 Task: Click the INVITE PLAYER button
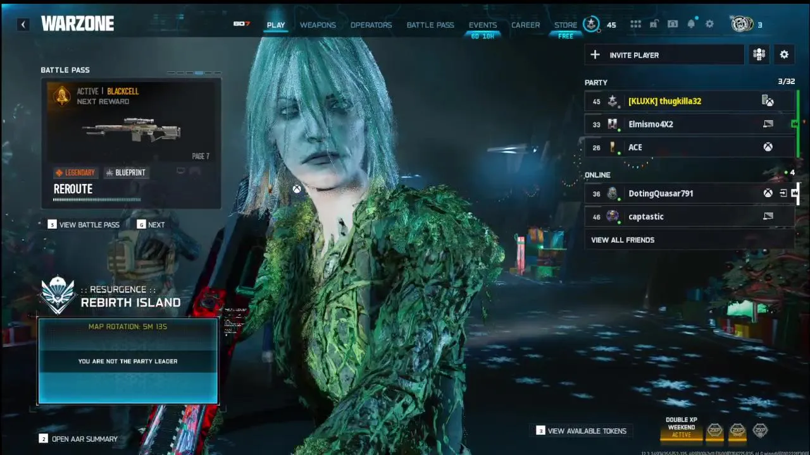click(664, 55)
